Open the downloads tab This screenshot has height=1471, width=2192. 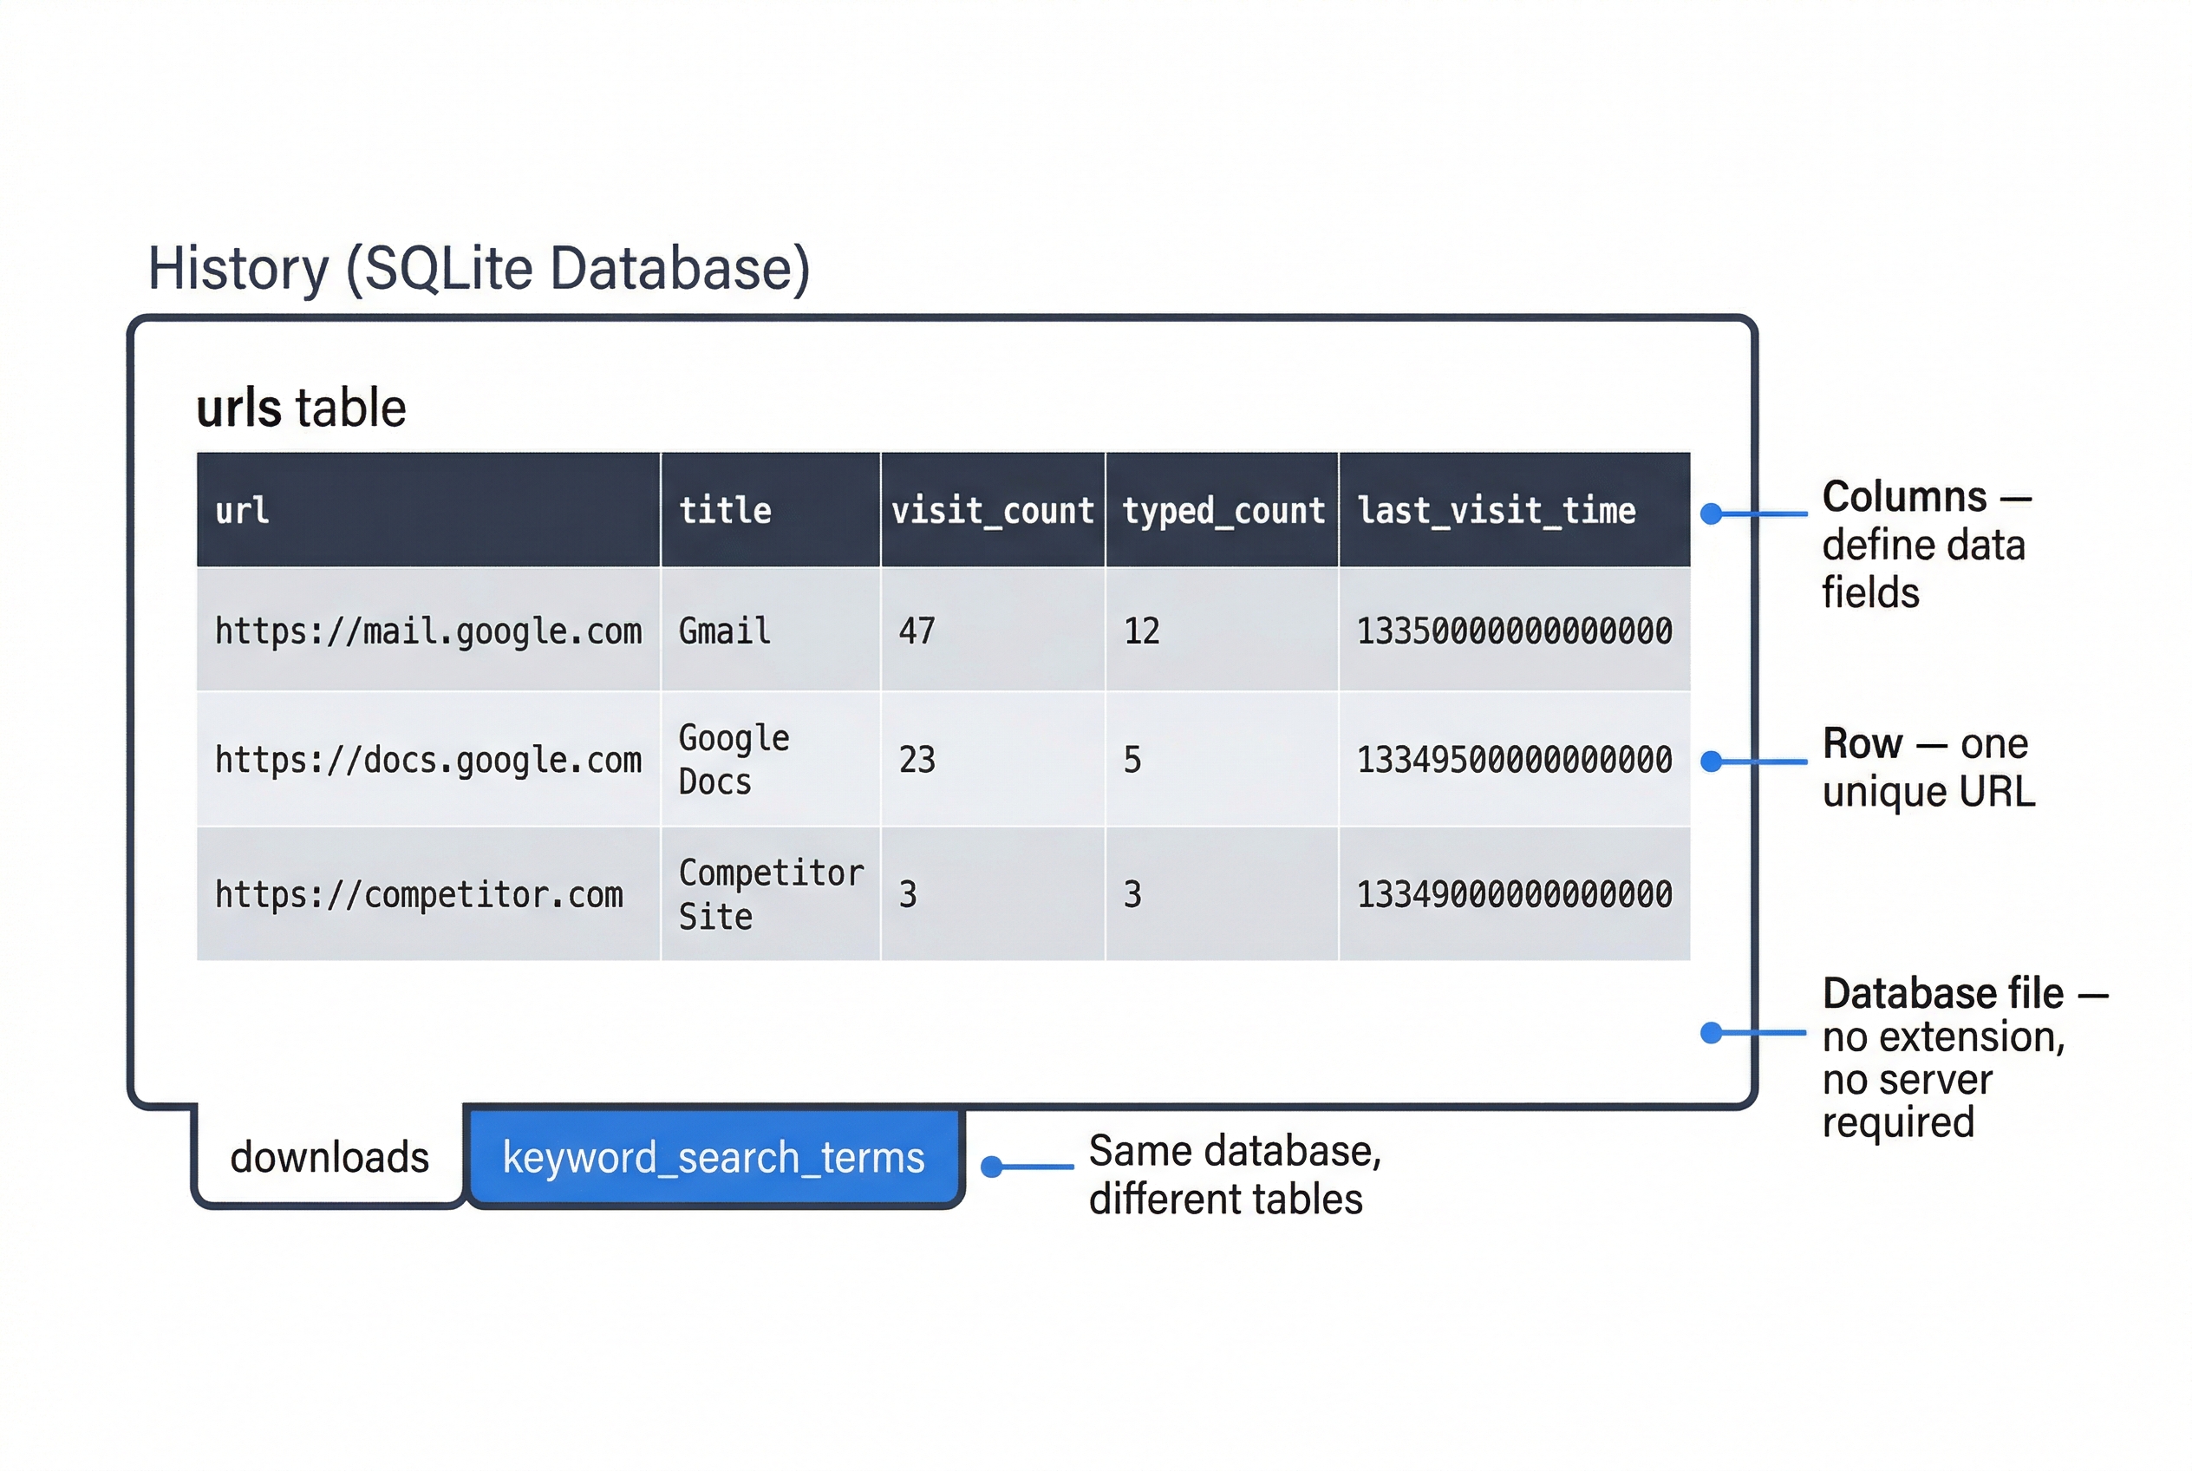329,1159
